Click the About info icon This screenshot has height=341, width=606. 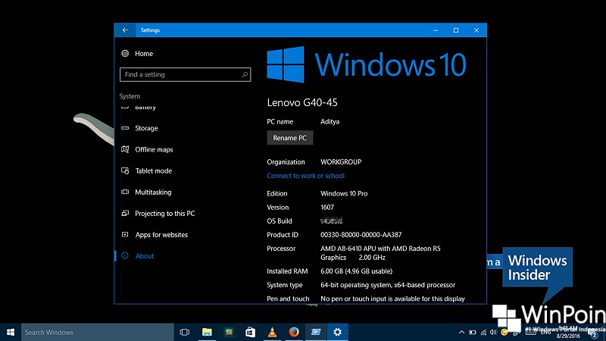click(125, 255)
